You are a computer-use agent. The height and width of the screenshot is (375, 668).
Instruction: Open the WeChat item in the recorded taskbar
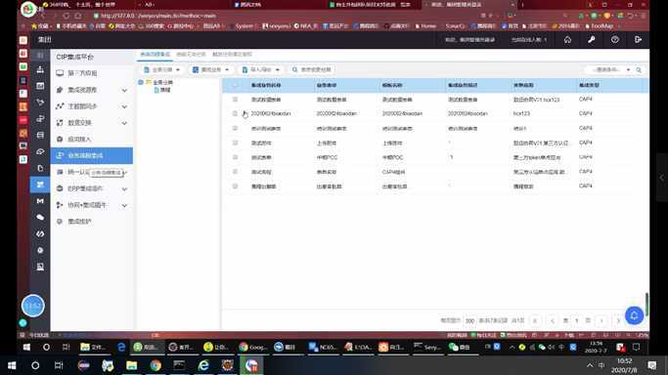click(x=460, y=347)
